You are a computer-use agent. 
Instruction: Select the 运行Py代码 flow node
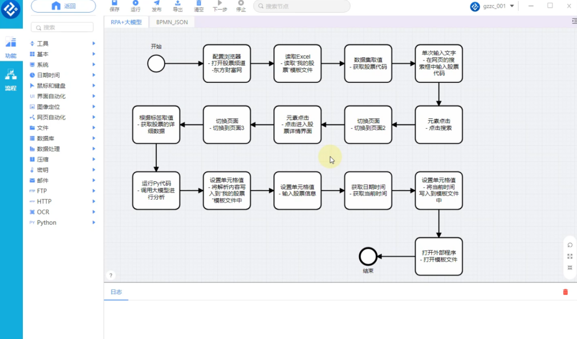point(156,190)
